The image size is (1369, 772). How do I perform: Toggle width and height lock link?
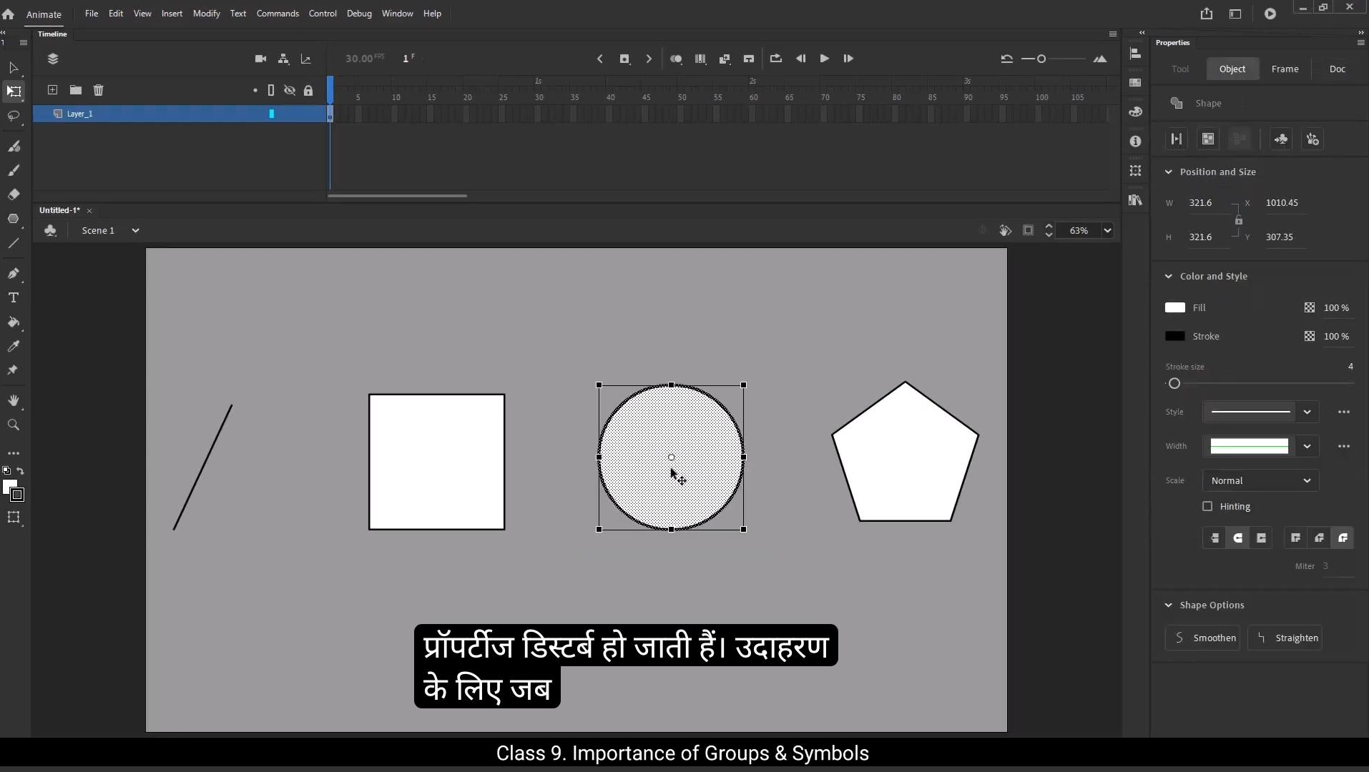click(1238, 220)
